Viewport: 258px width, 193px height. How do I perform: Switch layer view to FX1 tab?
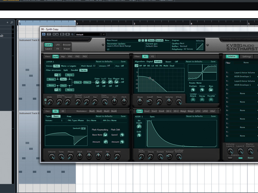click(x=70, y=56)
